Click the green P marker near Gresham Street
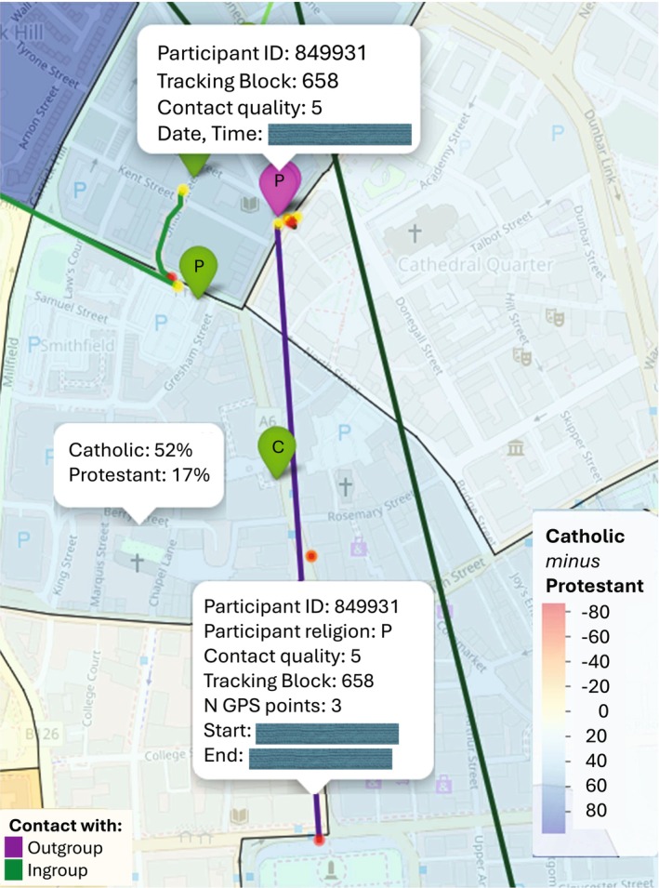659x888 pixels. coord(198,271)
